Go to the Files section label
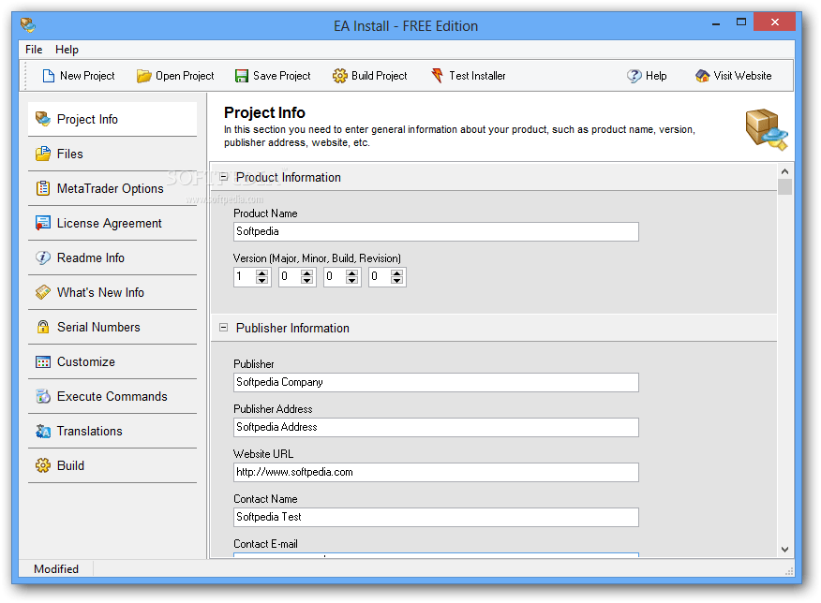Image resolution: width=821 pixels, height=603 pixels. (70, 154)
